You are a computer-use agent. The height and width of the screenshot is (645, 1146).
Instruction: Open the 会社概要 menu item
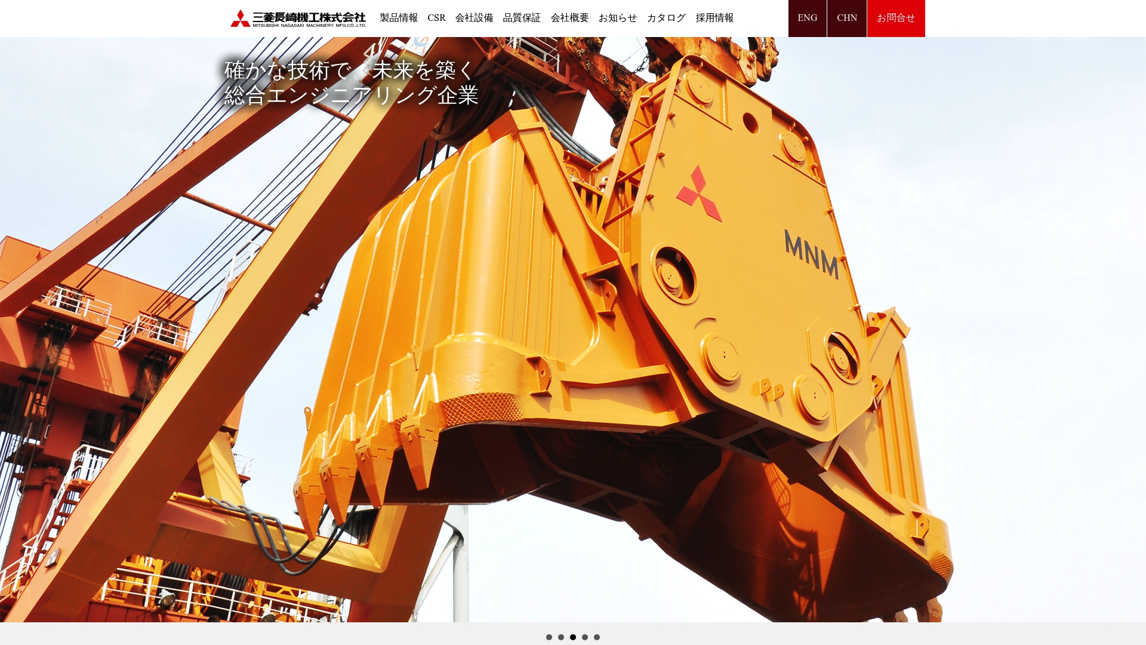click(x=569, y=18)
